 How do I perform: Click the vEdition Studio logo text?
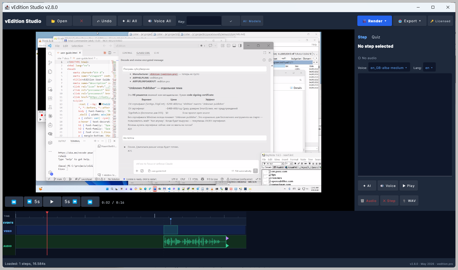[x=23, y=21]
